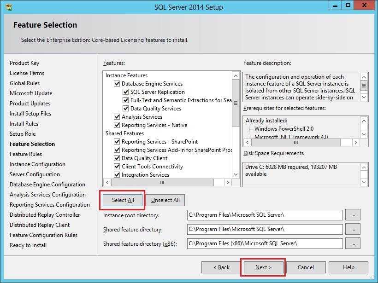Browse for instance root directory
Image resolution: width=378 pixels, height=283 pixels.
coord(353,215)
